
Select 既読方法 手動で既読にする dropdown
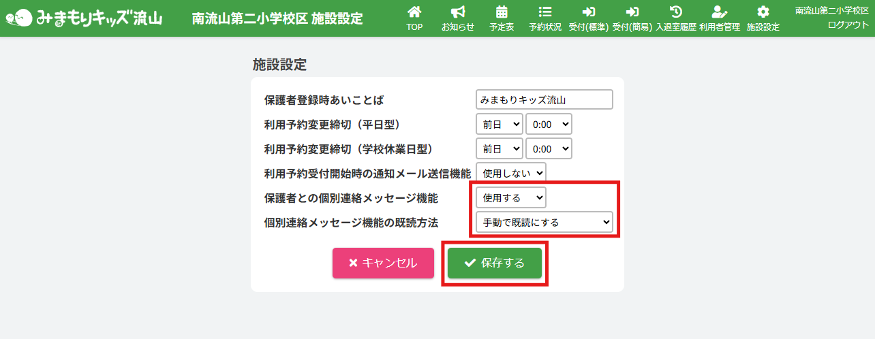click(x=544, y=222)
